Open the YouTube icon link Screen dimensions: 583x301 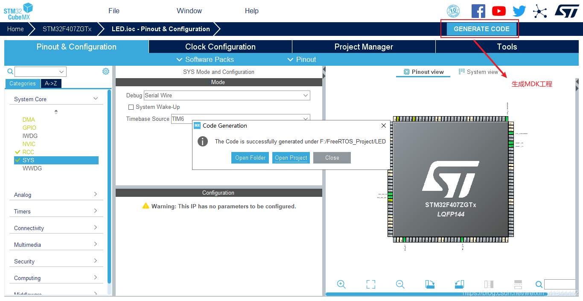499,11
